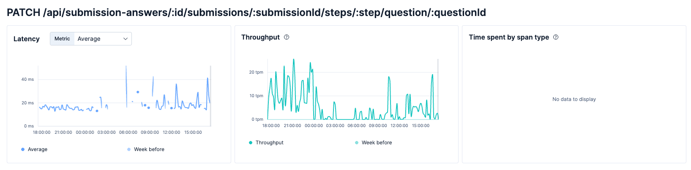Screen dimensions: 691x170
Task: Click the Time spent by span type heading
Action: point(509,37)
